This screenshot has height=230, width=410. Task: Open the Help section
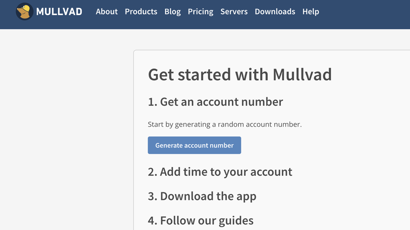pyautogui.click(x=311, y=12)
